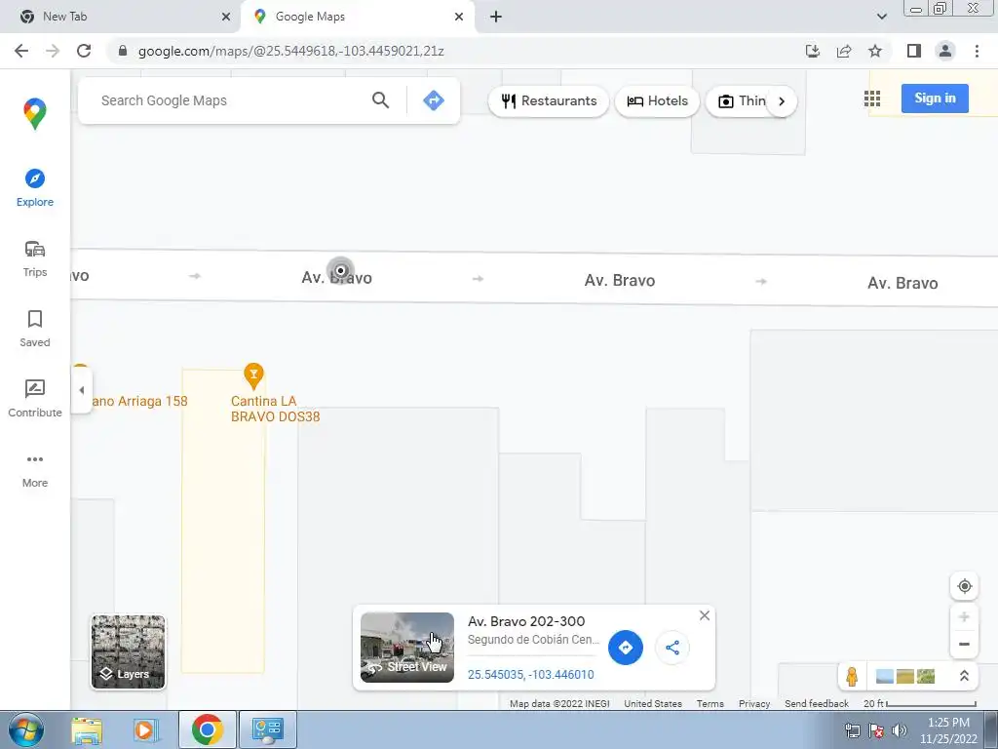Expand the tab search dropdown
The width and height of the screenshot is (998, 749).
coord(881,17)
